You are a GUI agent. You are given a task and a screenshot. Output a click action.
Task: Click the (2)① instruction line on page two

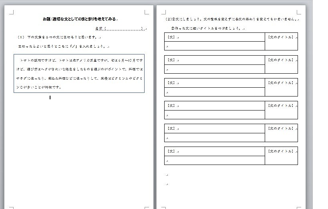click(231, 19)
